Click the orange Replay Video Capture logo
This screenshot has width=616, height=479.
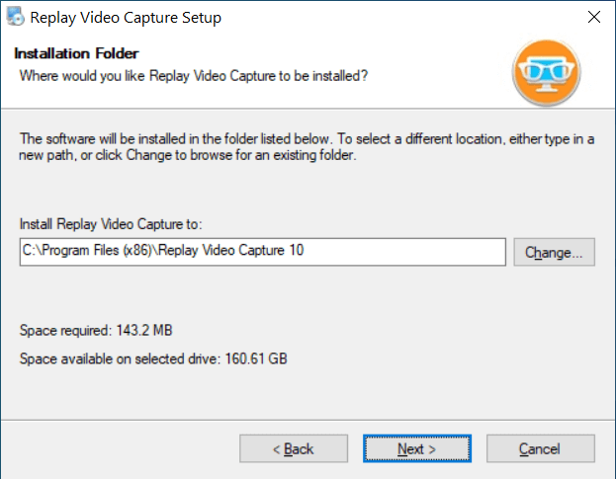(546, 72)
